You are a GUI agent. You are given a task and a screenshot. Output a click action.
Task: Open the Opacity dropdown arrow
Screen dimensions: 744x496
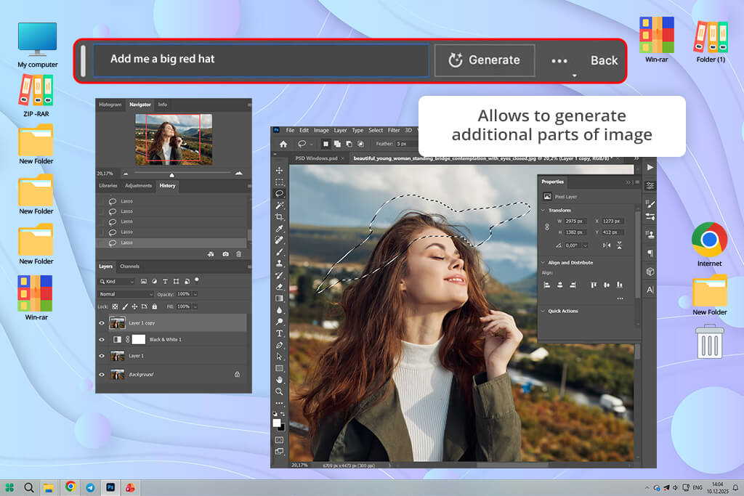(195, 294)
